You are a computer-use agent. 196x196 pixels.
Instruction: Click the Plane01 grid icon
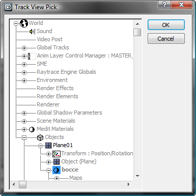coord(48,146)
